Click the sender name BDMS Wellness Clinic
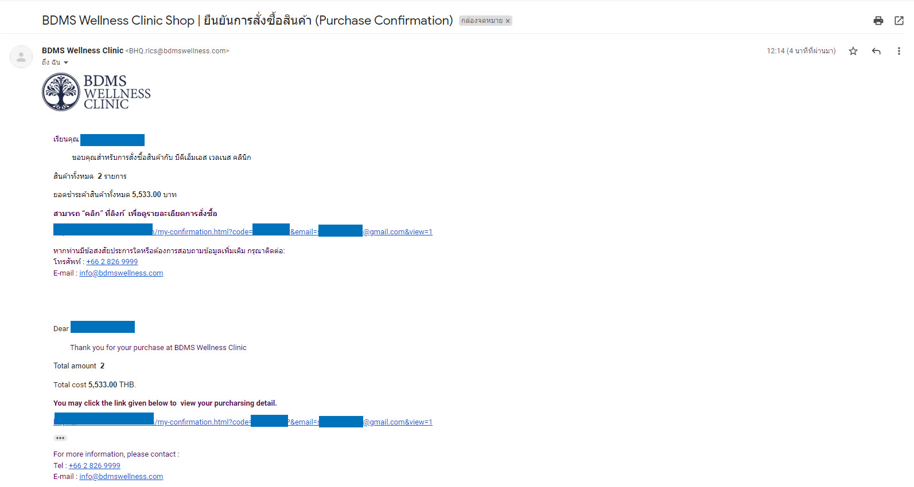Screen dimensions: 914x487 click(83, 50)
